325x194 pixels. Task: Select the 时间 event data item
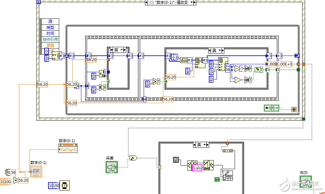coord(50,33)
